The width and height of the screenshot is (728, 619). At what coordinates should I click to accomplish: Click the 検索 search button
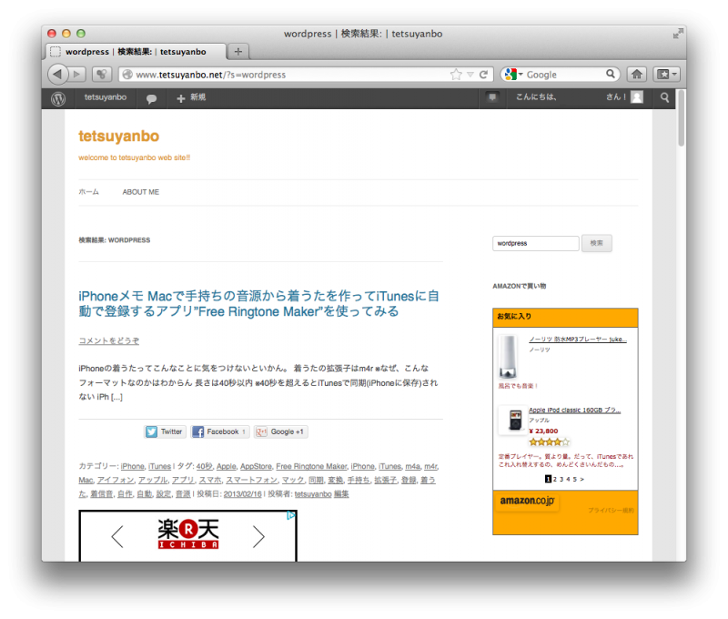(597, 243)
